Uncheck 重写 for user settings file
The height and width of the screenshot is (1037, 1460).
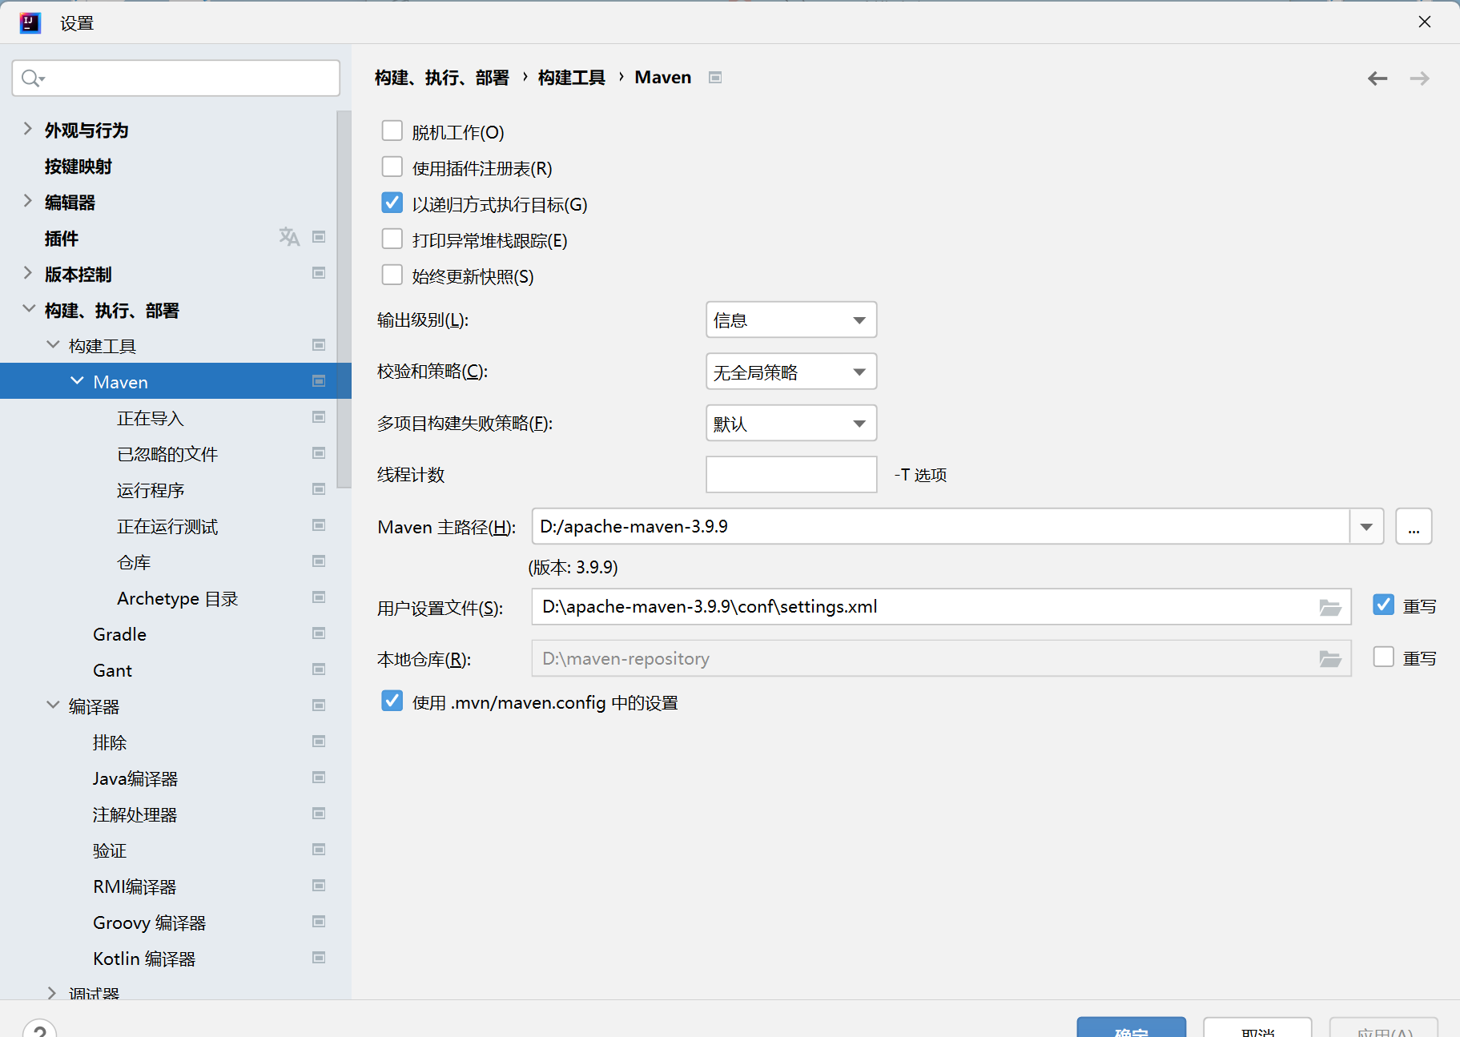click(1384, 605)
